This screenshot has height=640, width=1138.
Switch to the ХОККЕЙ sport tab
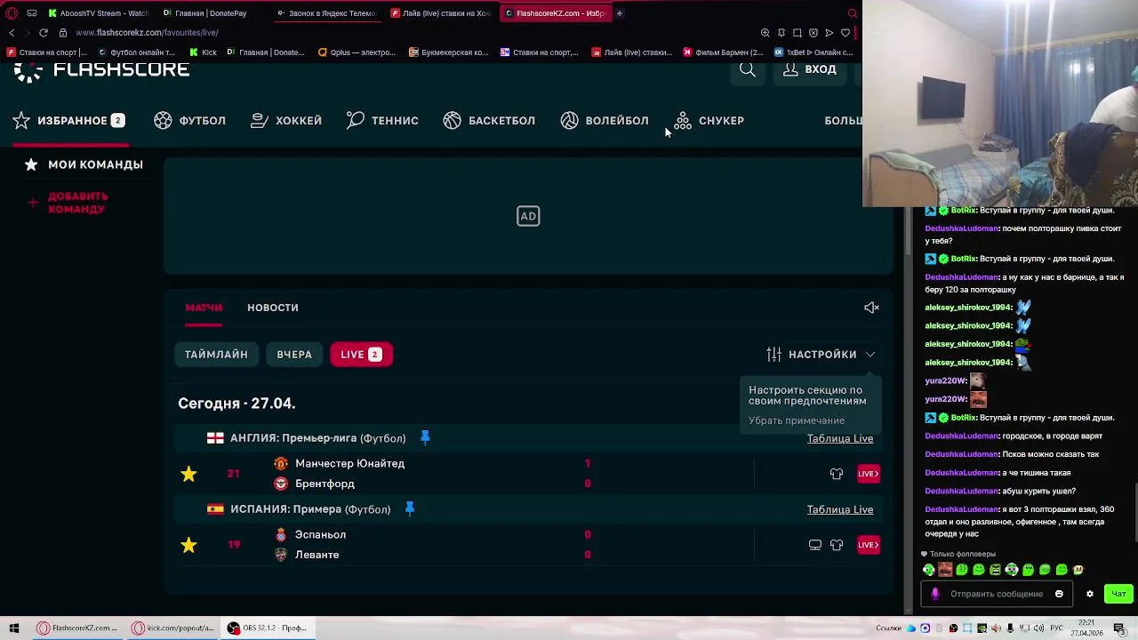click(x=286, y=121)
